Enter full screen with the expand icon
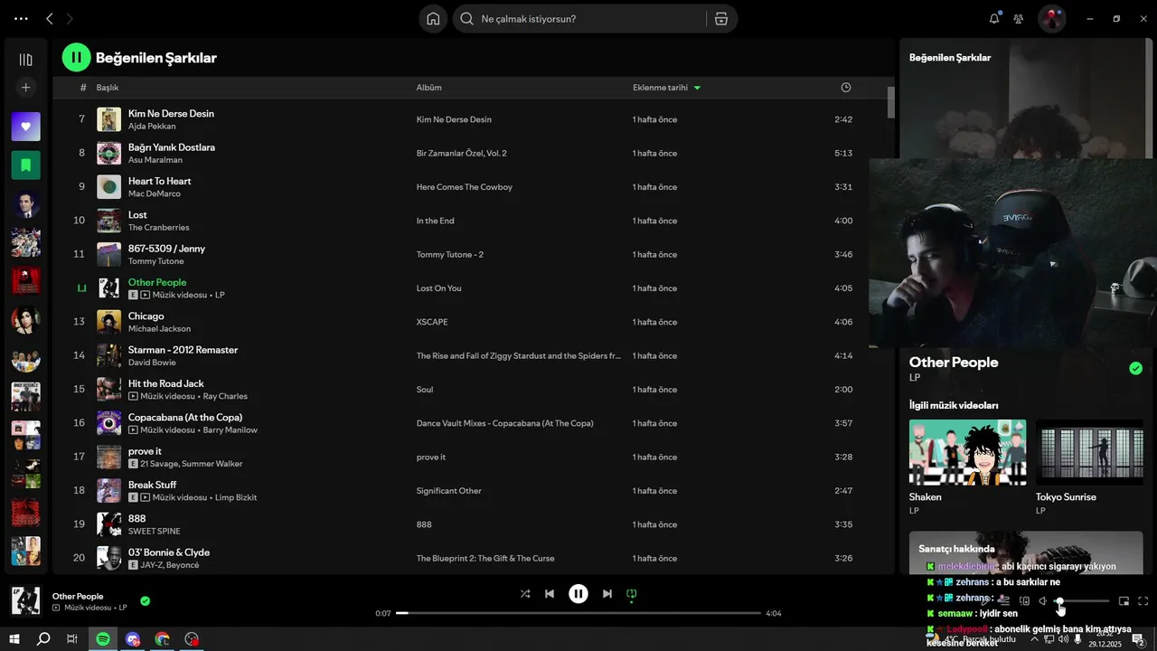Viewport: 1157px width, 651px height. [1143, 600]
